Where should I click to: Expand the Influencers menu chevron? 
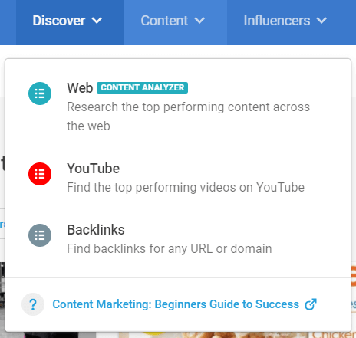[x=321, y=21]
